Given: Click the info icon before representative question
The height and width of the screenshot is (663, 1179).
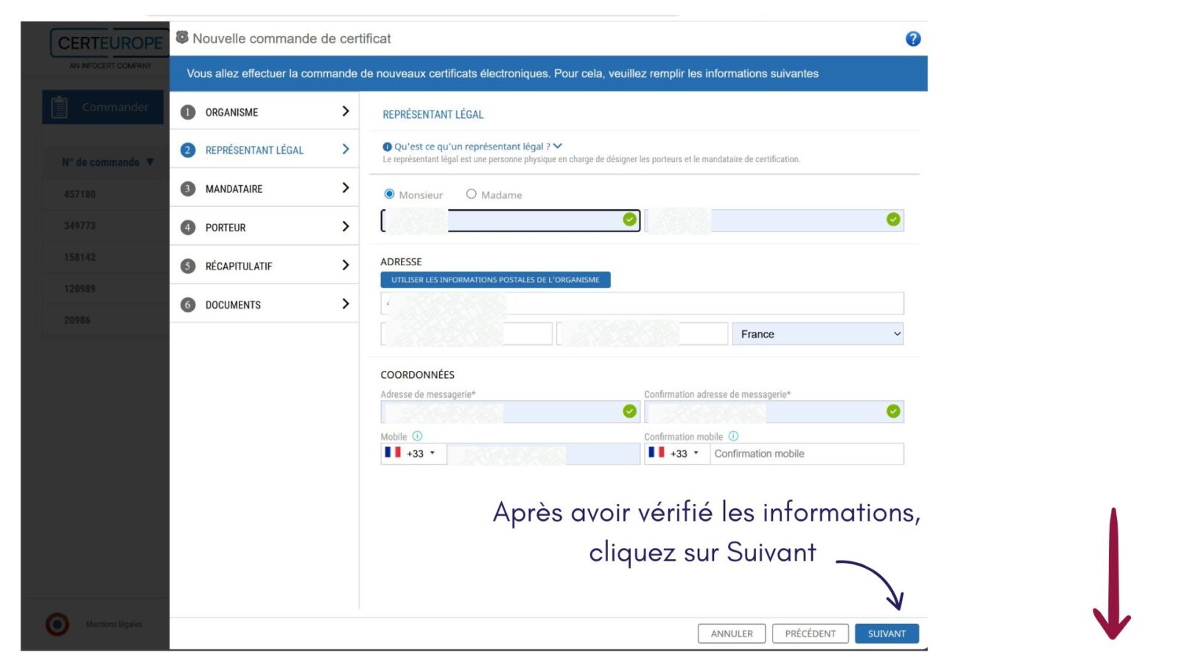Looking at the screenshot, I should (387, 147).
